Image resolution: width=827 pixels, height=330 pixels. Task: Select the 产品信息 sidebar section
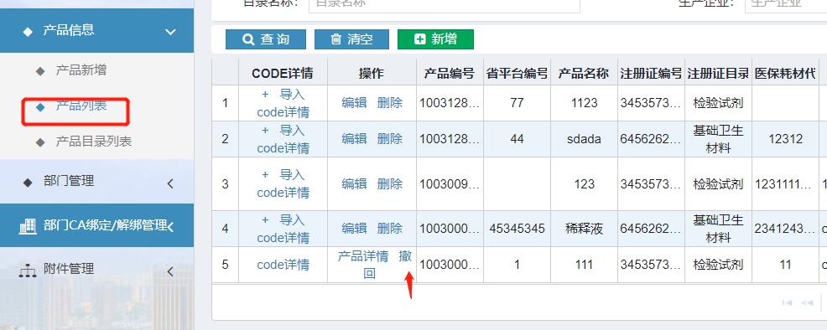[97, 30]
